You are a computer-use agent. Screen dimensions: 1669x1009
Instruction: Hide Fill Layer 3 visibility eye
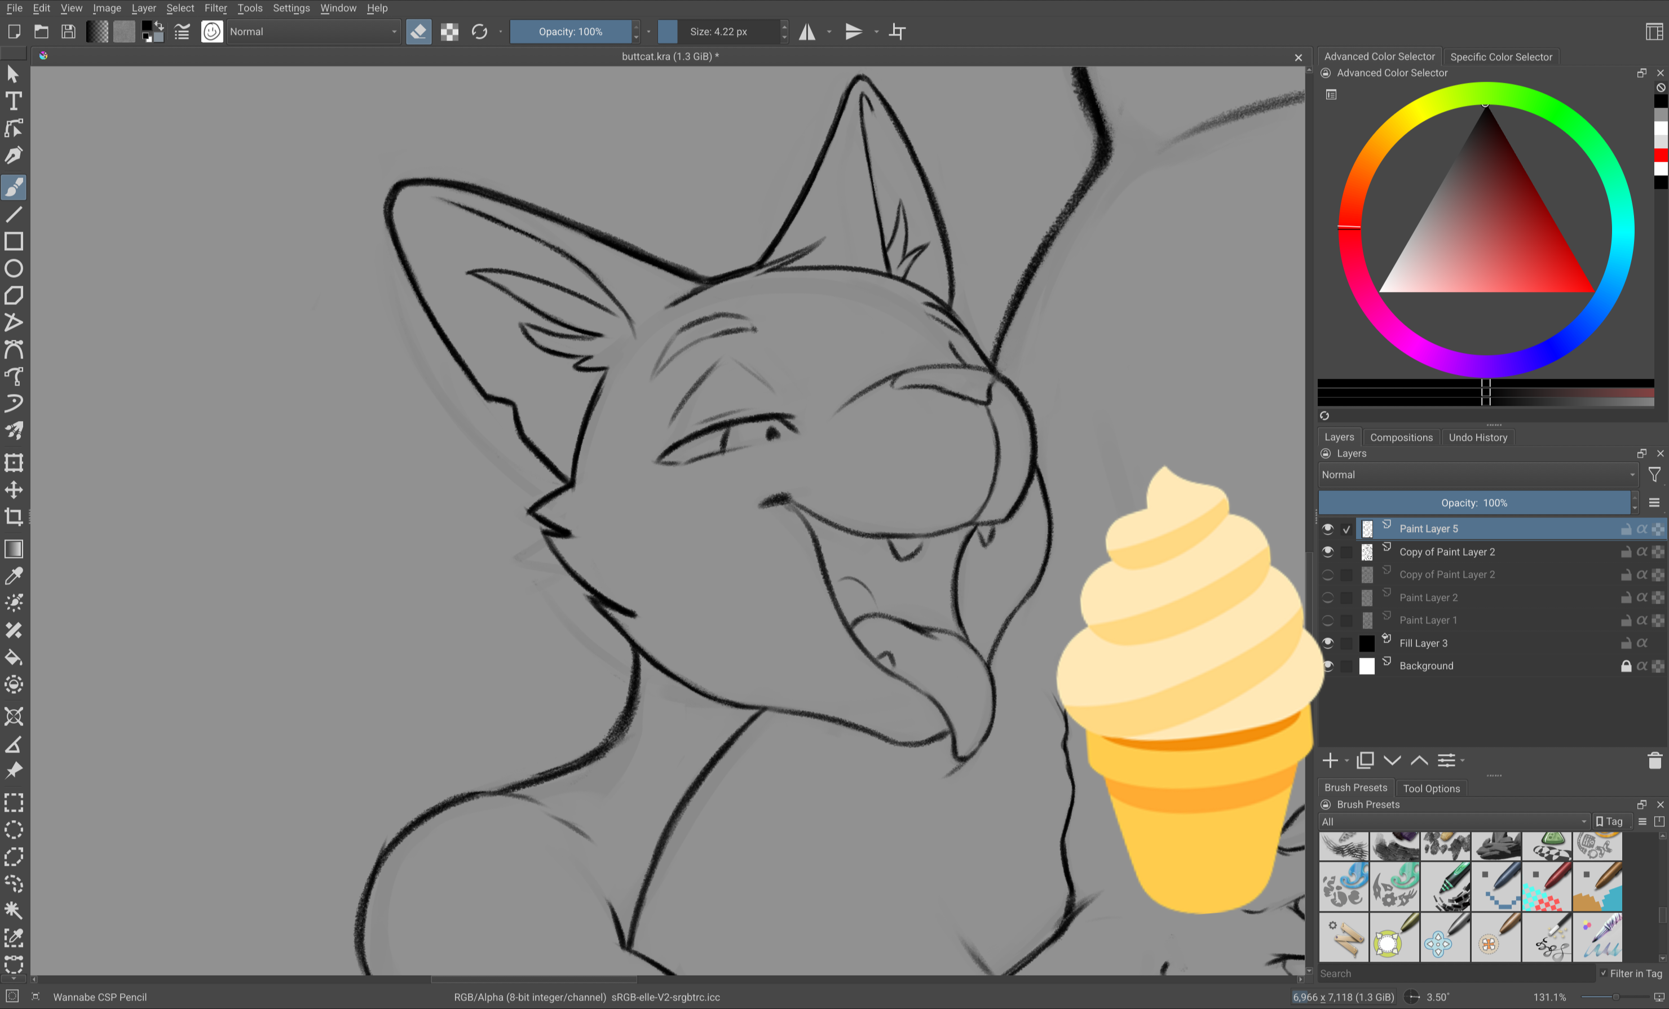pyautogui.click(x=1328, y=643)
